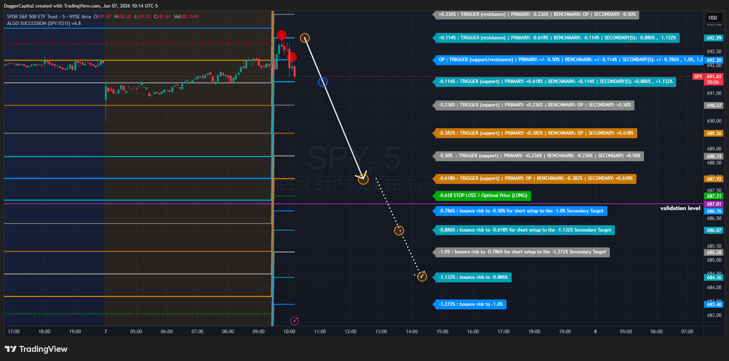Select the 00:06 bar countdown timer
Viewport: 729px width, 361px height.
pyautogui.click(x=714, y=82)
